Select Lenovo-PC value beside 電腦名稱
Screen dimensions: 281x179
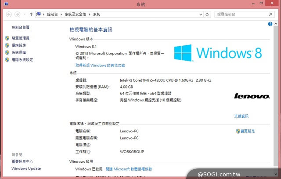129,131
